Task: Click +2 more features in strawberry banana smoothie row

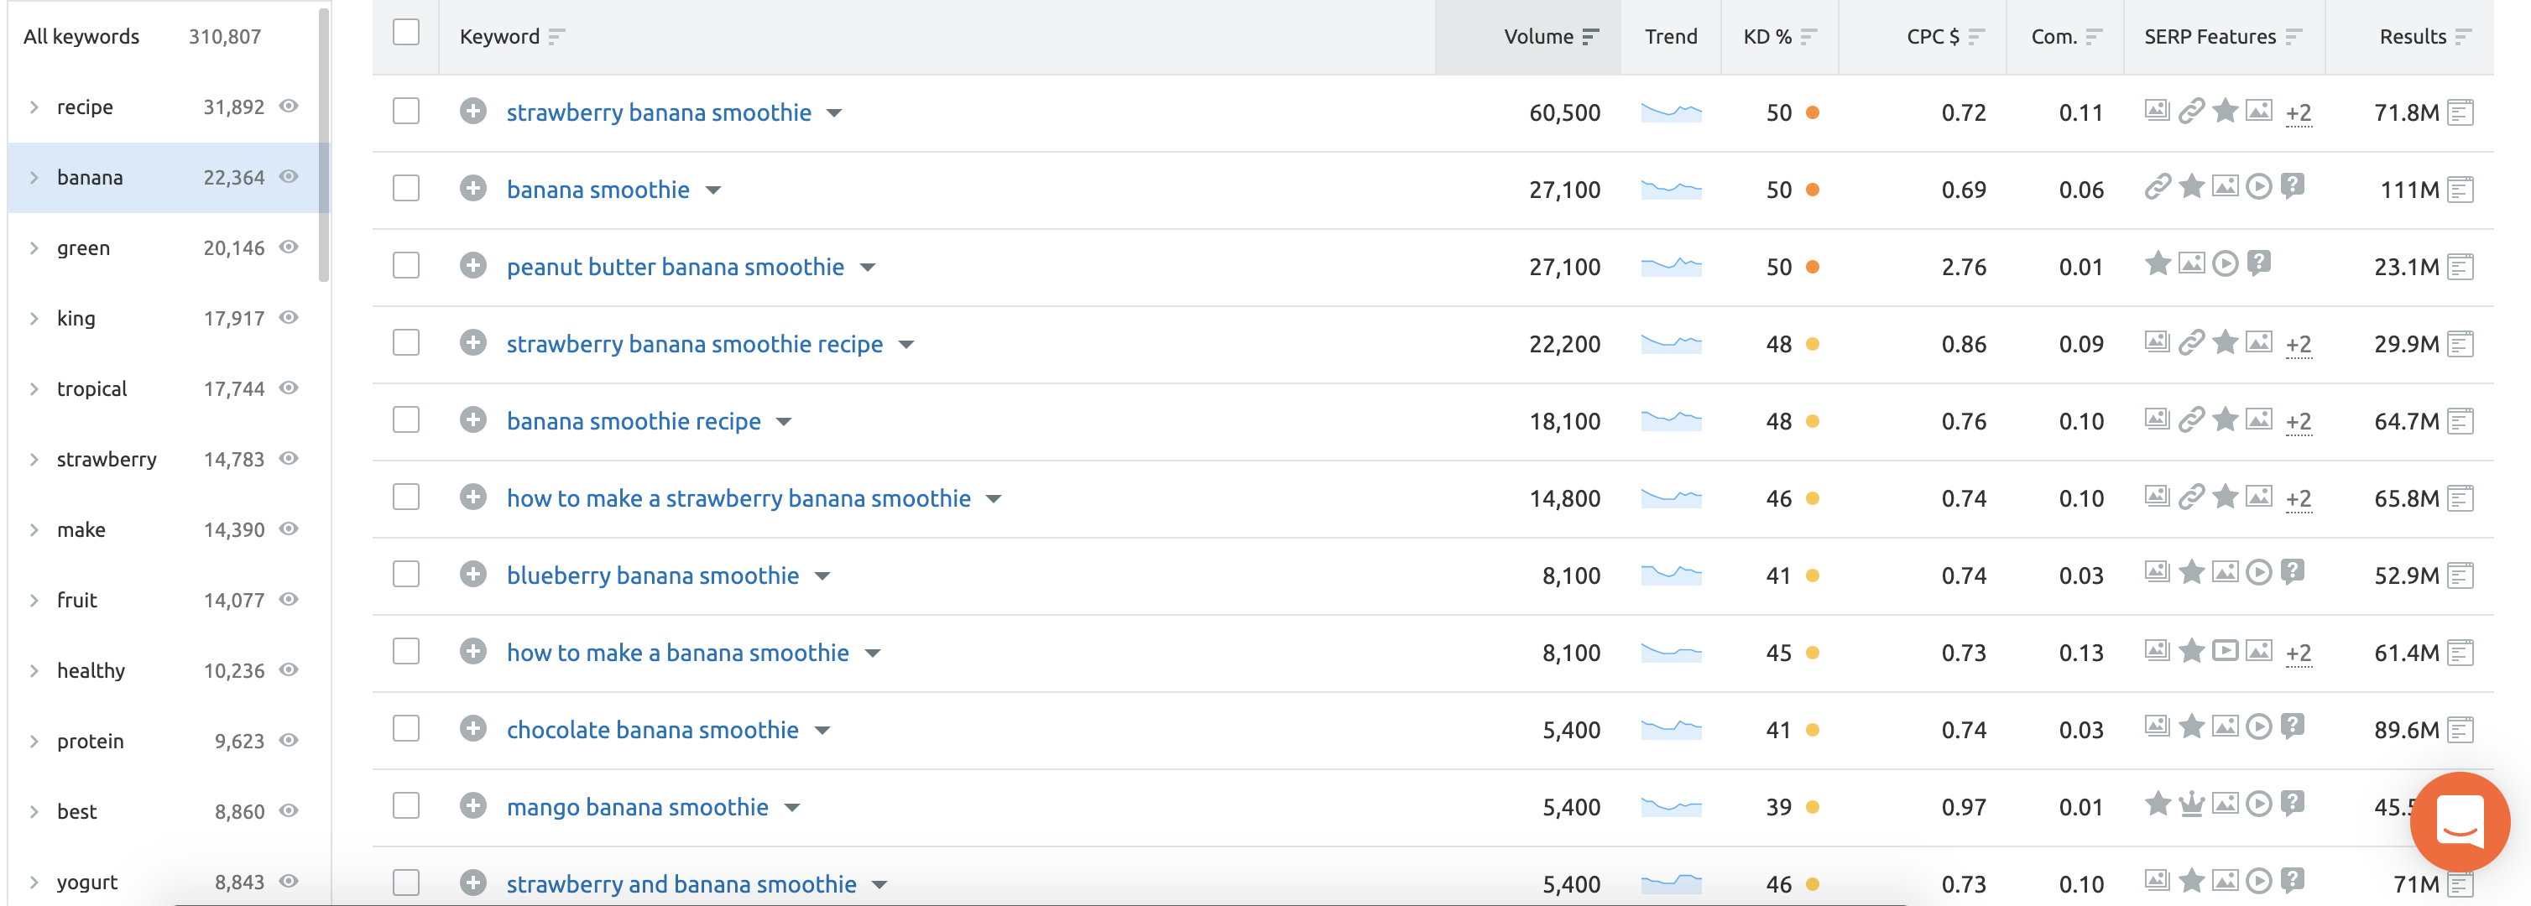Action: pyautogui.click(x=2299, y=113)
